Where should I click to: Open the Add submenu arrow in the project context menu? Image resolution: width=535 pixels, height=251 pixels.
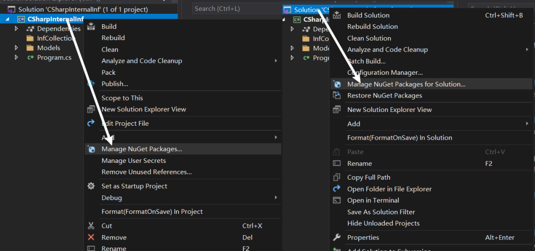pyautogui.click(x=276, y=138)
